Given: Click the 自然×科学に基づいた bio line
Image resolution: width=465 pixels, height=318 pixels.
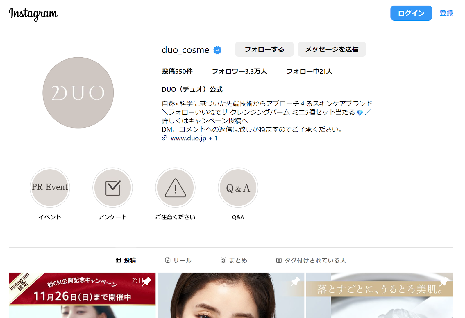Looking at the screenshot, I should (267, 104).
